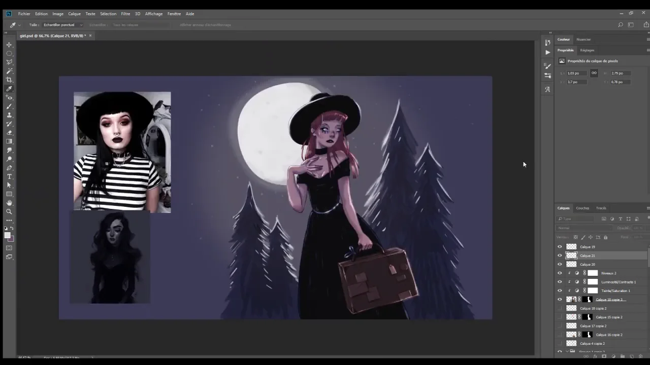Hide the Calque 18 copie 3 layer
This screenshot has width=650, height=365.
click(560, 300)
